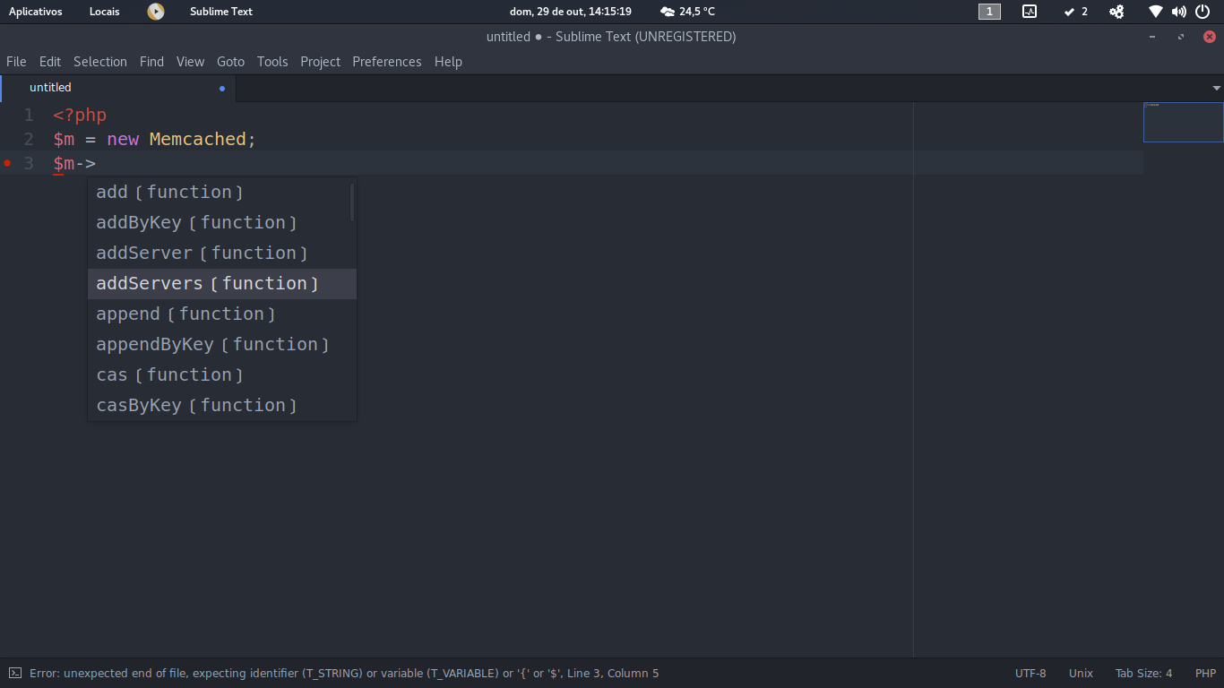Viewport: 1224px width, 688px height.
Task: Open the Preferences menu
Action: click(386, 62)
